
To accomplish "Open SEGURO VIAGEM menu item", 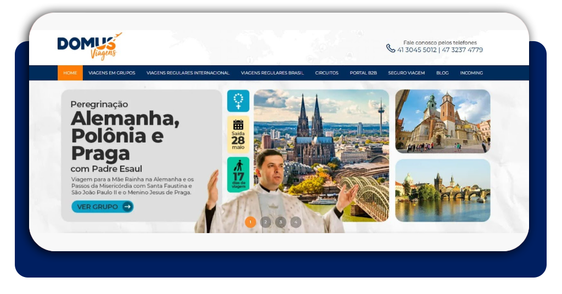I will 407,73.
